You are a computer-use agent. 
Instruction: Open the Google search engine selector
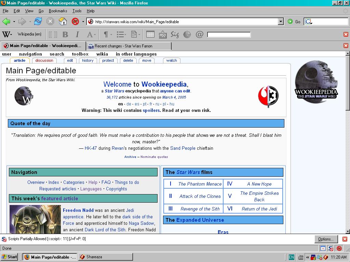(x=309, y=21)
